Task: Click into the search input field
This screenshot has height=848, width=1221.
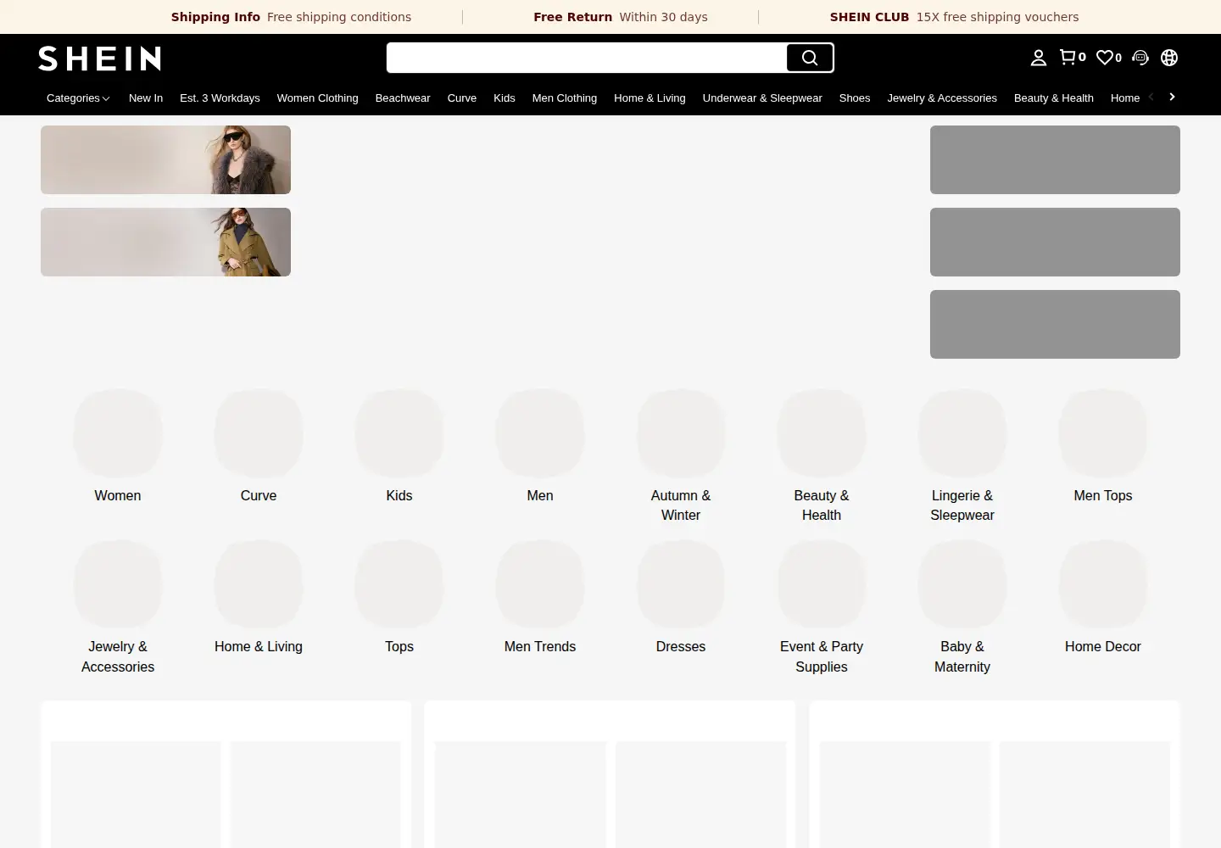Action: pyautogui.click(x=587, y=58)
